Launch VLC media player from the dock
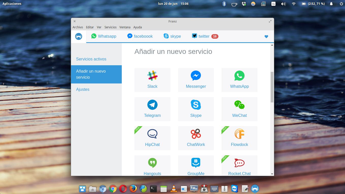Viewport: 345px width, 194px height. pos(174,189)
